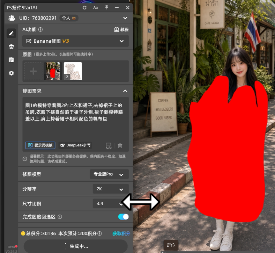The image size is (275, 253).
Task: Click the Aa font size icon
Action: [95, 8]
